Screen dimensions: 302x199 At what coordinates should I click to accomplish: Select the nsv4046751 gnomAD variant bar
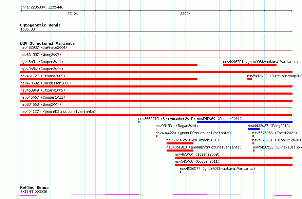tap(250, 65)
